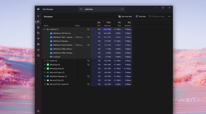
Task: Open Task Manager settings gear
Action: click(38, 111)
